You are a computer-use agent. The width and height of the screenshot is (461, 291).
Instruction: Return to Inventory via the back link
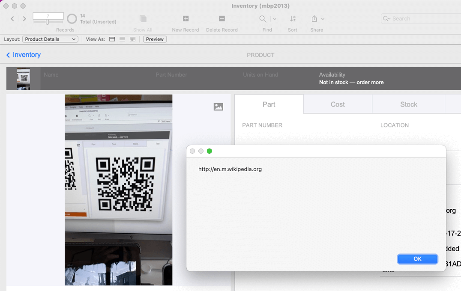(23, 55)
